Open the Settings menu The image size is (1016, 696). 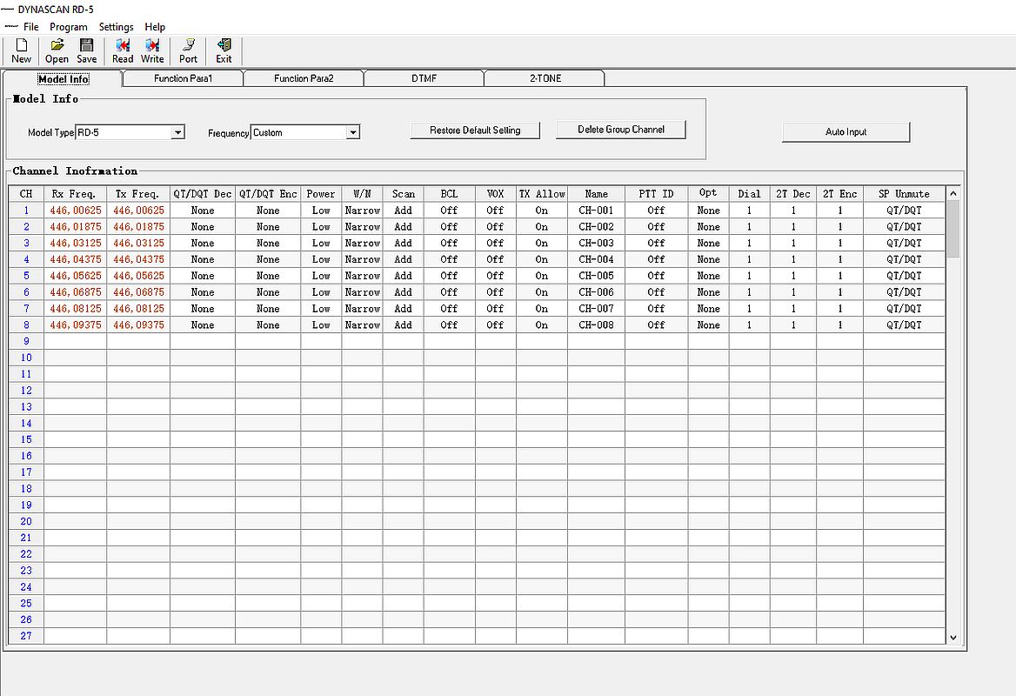tap(116, 27)
